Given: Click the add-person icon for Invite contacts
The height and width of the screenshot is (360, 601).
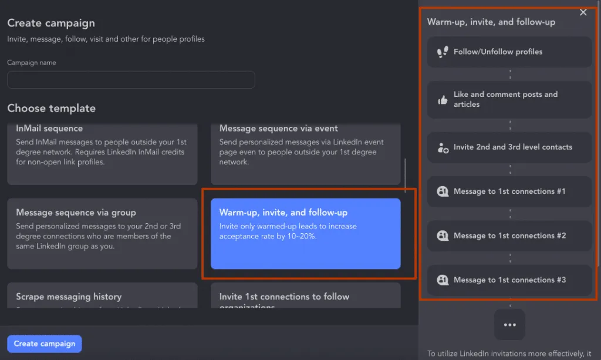Looking at the screenshot, I should [x=443, y=147].
